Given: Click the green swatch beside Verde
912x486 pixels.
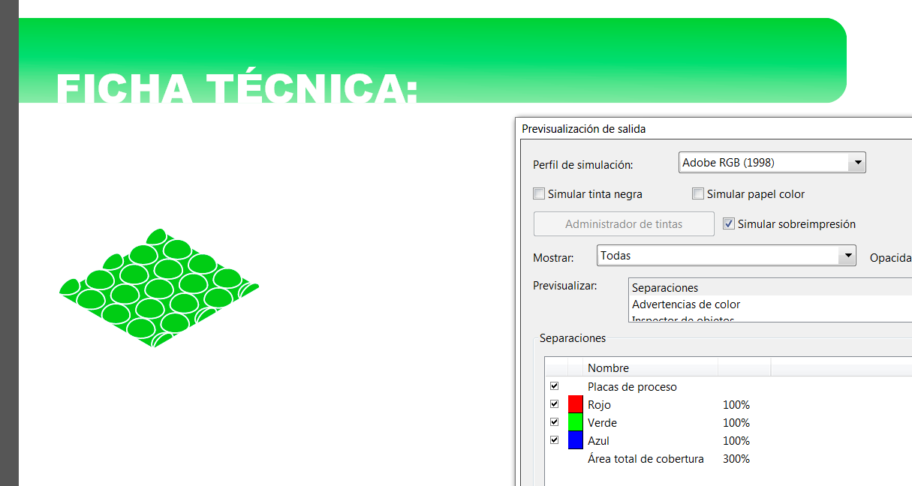Looking at the screenshot, I should click(x=576, y=422).
